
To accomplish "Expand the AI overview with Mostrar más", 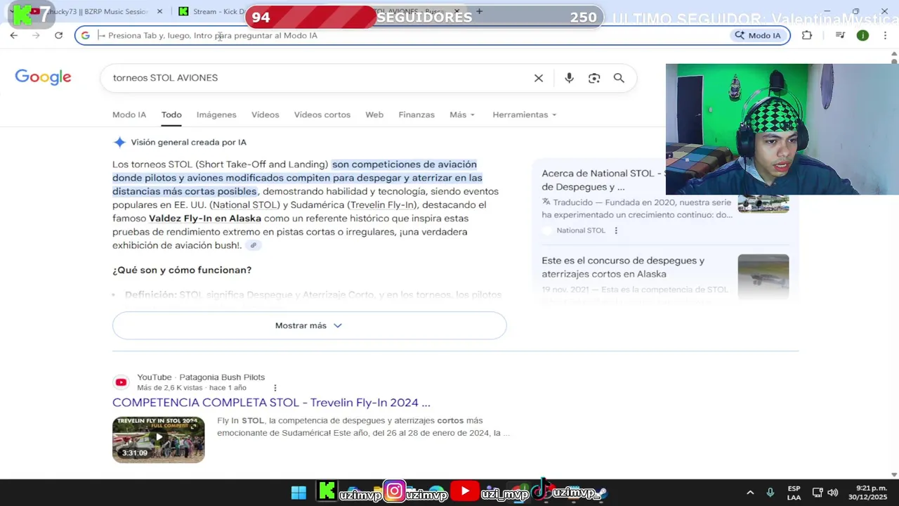I will pyautogui.click(x=309, y=325).
